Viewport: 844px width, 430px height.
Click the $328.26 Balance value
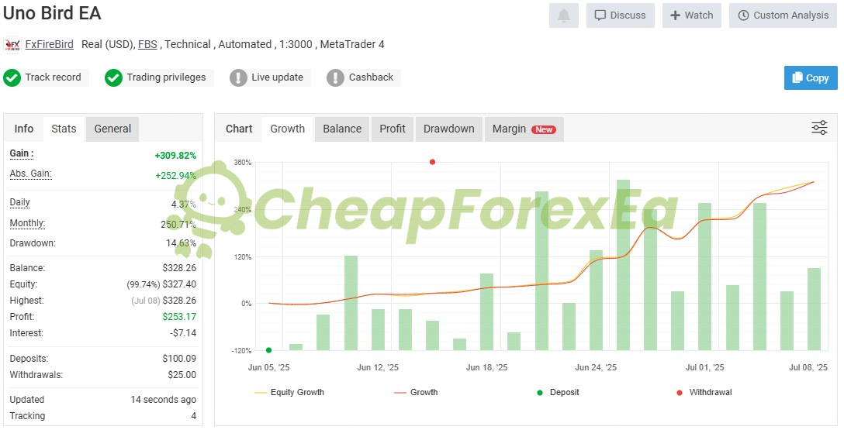pyautogui.click(x=179, y=268)
